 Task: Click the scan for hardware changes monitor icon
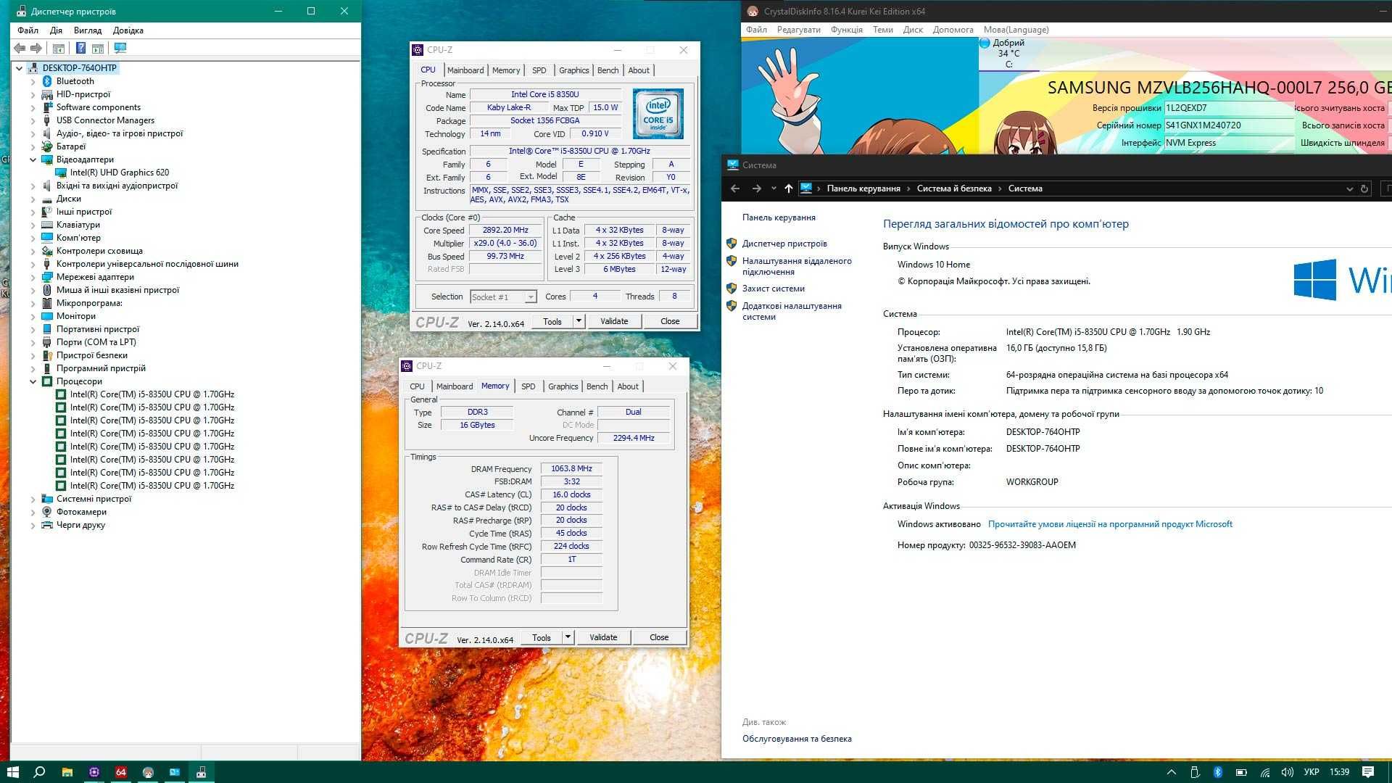click(120, 48)
